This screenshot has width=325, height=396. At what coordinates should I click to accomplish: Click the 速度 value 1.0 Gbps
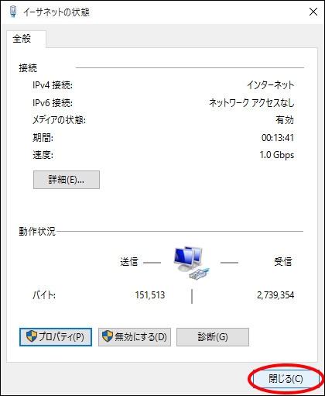[x=277, y=155]
